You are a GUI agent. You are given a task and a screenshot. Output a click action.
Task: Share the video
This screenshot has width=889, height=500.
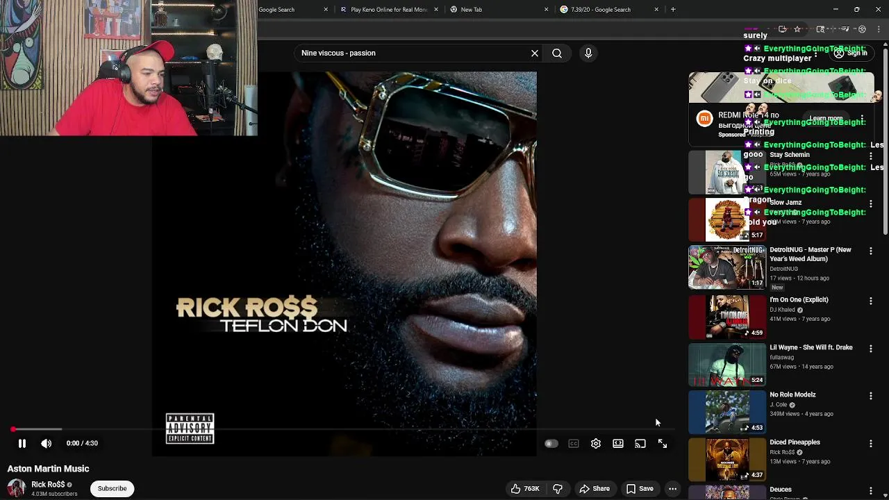click(x=595, y=489)
